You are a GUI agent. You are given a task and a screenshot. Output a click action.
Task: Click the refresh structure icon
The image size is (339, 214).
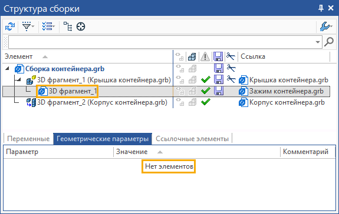tap(10, 26)
